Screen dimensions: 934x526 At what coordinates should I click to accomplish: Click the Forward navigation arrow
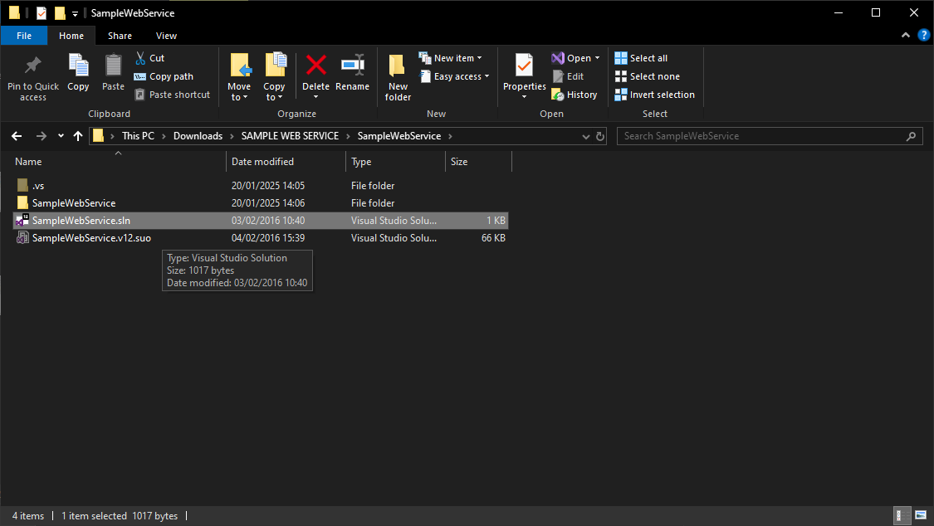42,136
